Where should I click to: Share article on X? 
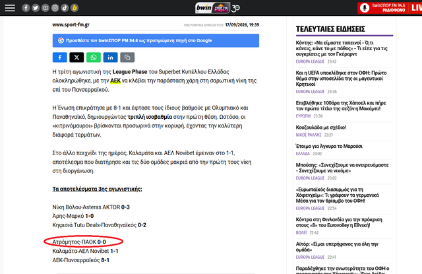[x=76, y=57]
